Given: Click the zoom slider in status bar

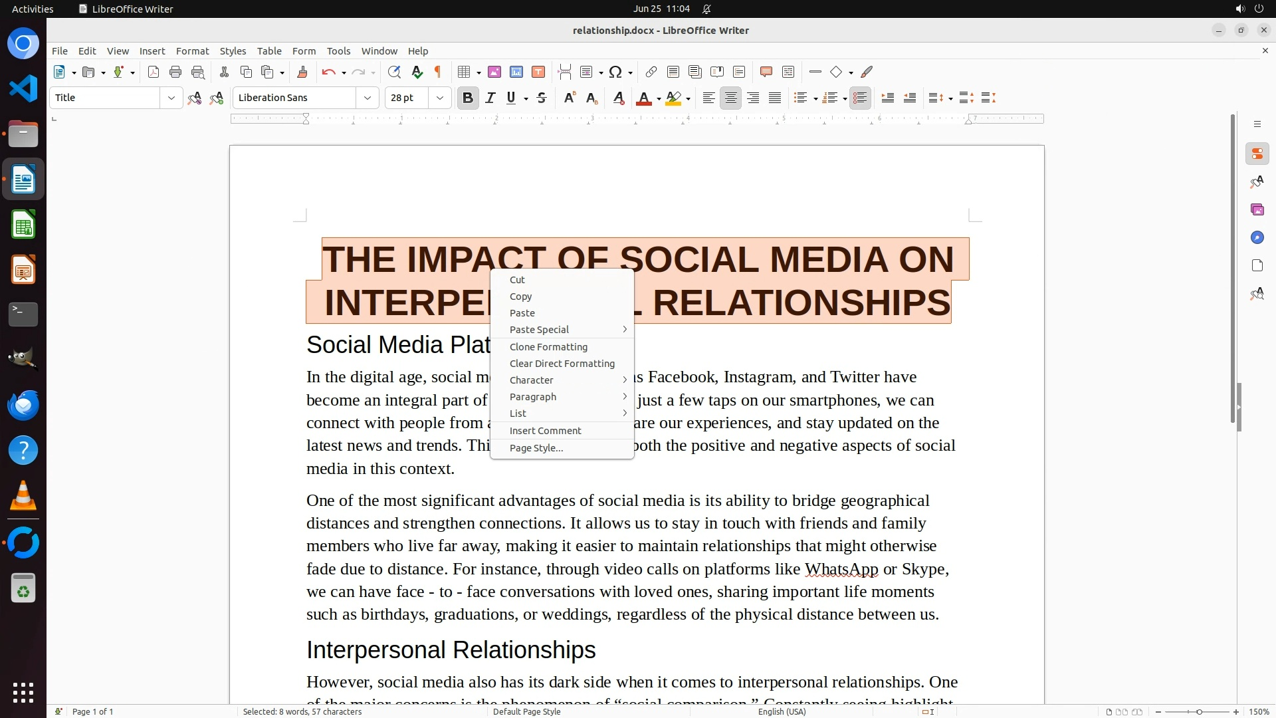Looking at the screenshot, I should [1198, 712].
